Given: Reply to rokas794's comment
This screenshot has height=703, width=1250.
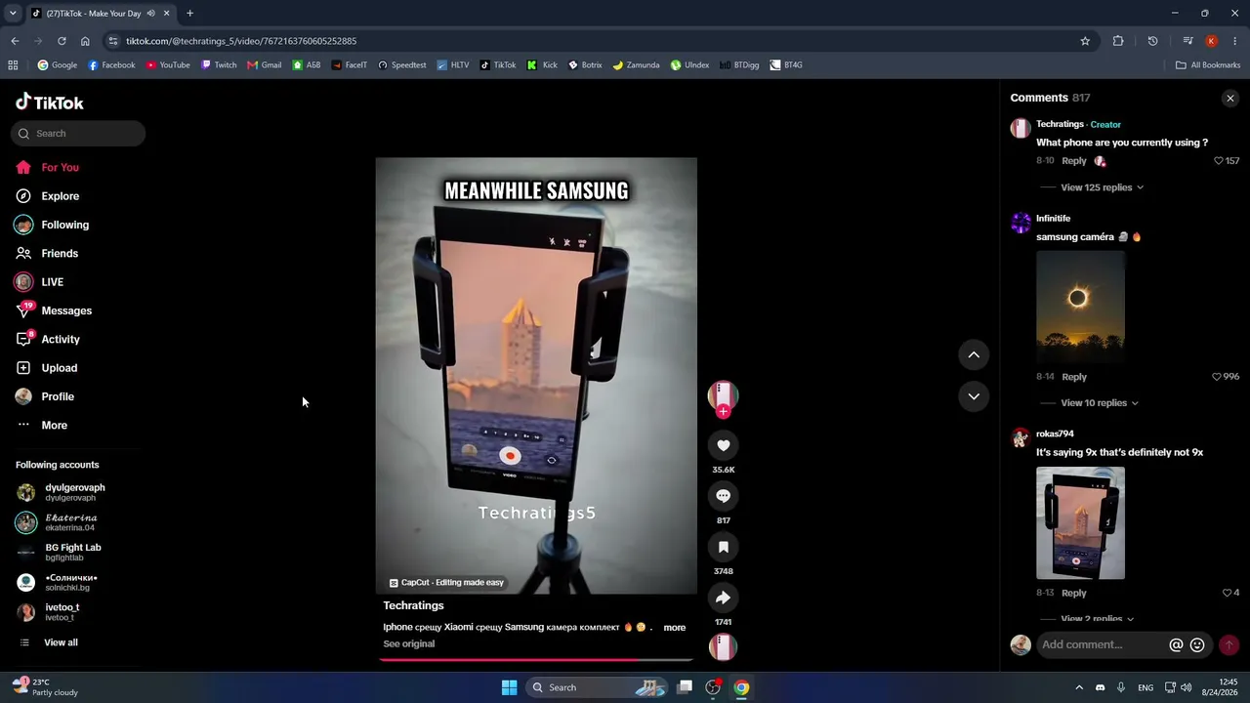Looking at the screenshot, I should point(1074,593).
